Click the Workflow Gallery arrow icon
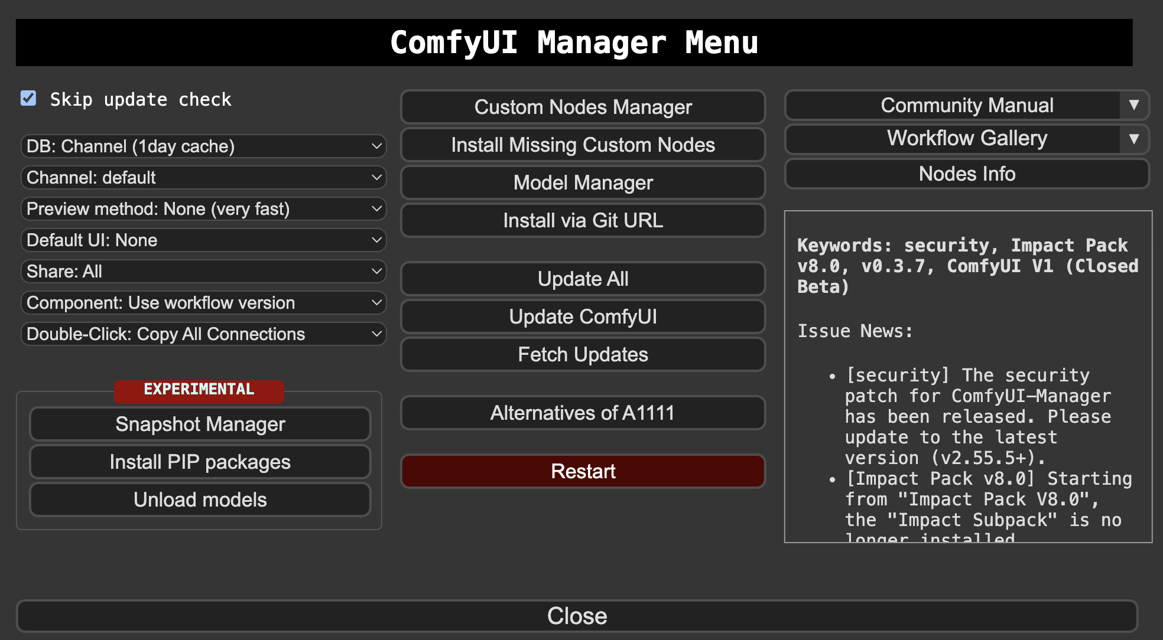Image resolution: width=1163 pixels, height=640 pixels. click(1133, 139)
